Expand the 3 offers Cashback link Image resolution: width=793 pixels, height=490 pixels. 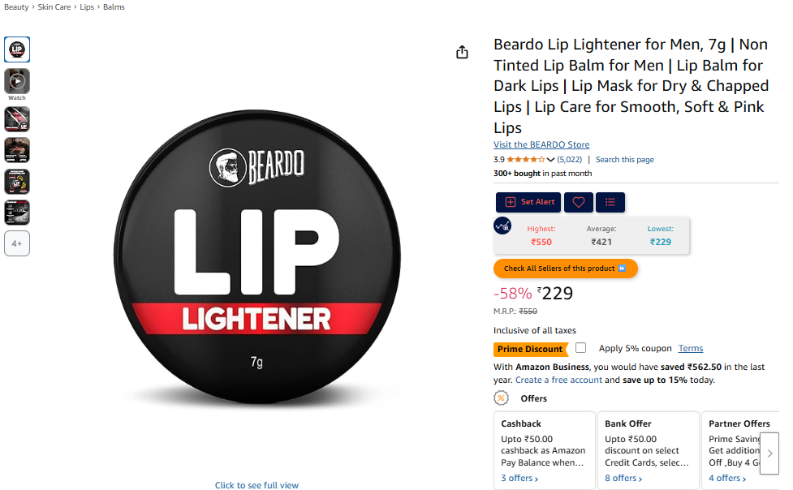coord(519,478)
